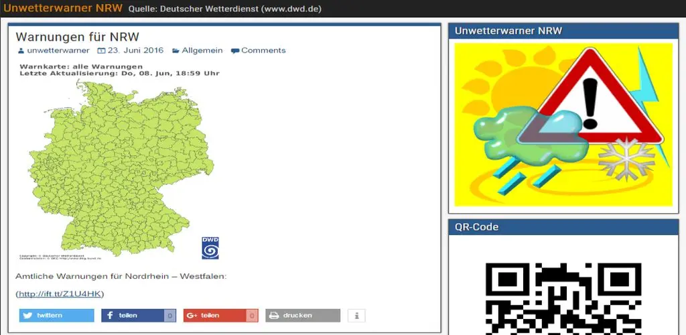The height and width of the screenshot is (335, 686).
Task: Click the DWD logo on the map
Action: pos(210,248)
